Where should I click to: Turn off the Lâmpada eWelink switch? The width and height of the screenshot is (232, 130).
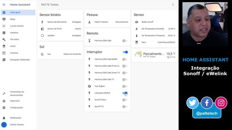click(125, 93)
